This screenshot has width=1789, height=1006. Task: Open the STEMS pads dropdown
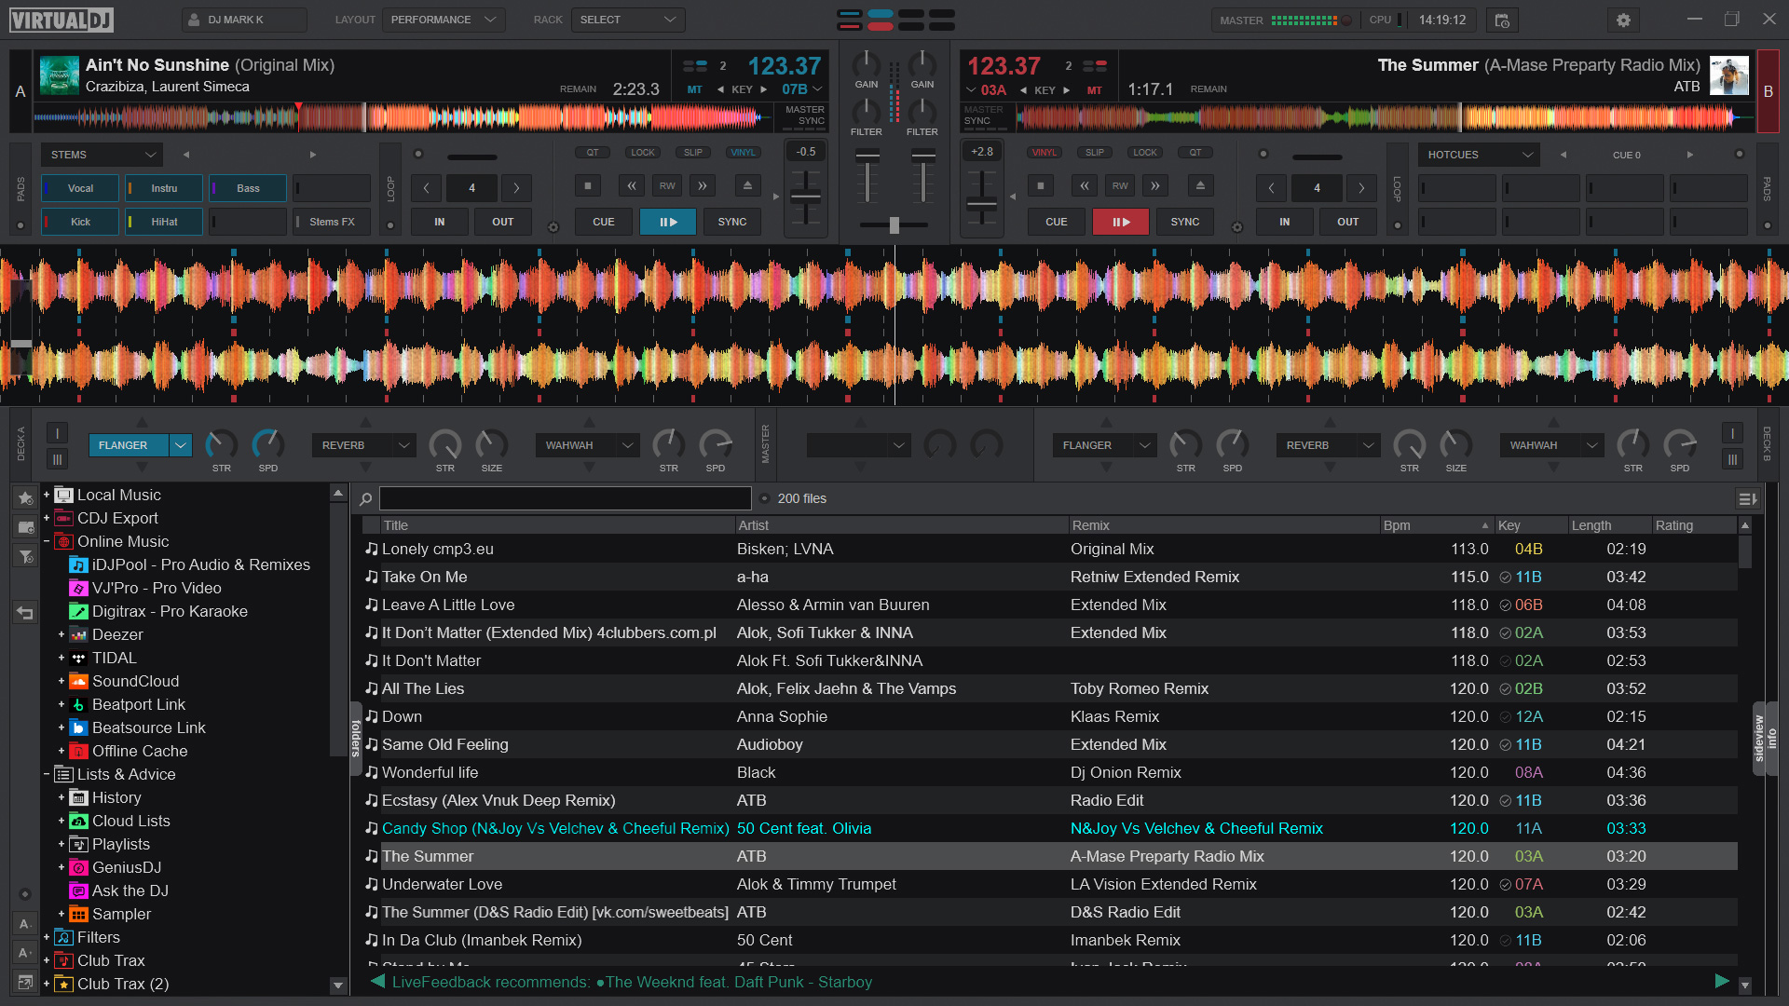pos(101,155)
